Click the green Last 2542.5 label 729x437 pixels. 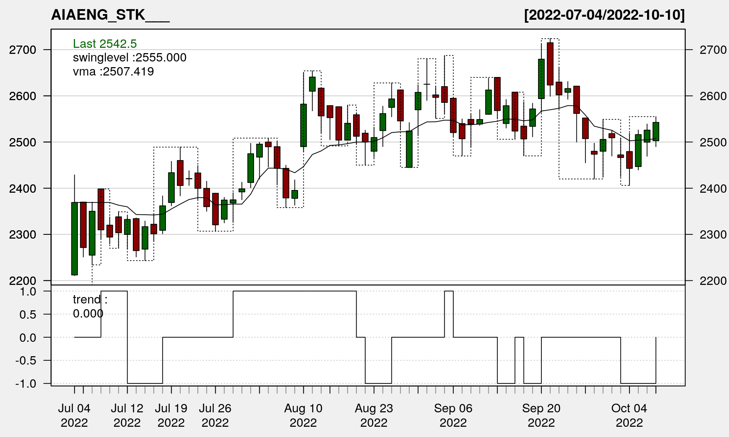click(105, 44)
